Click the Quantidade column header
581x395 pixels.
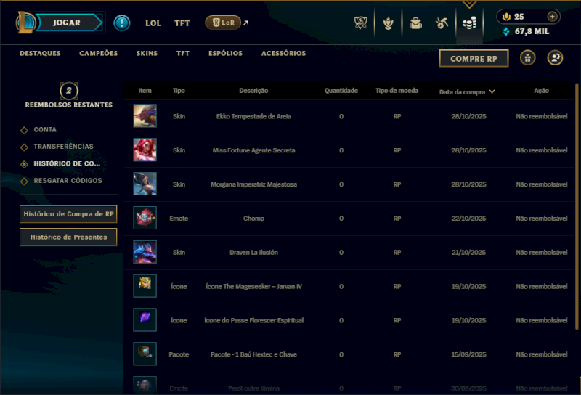click(341, 91)
